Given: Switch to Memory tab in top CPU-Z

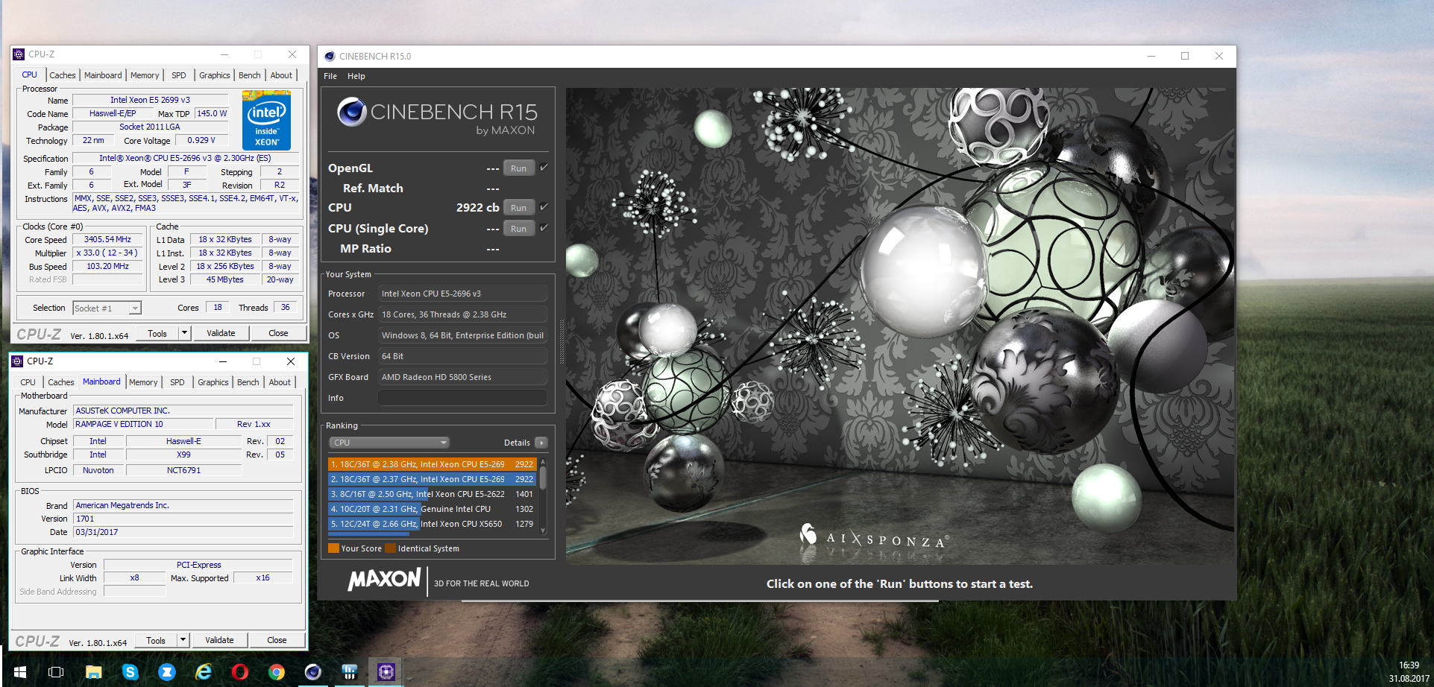Looking at the screenshot, I should (x=145, y=75).
